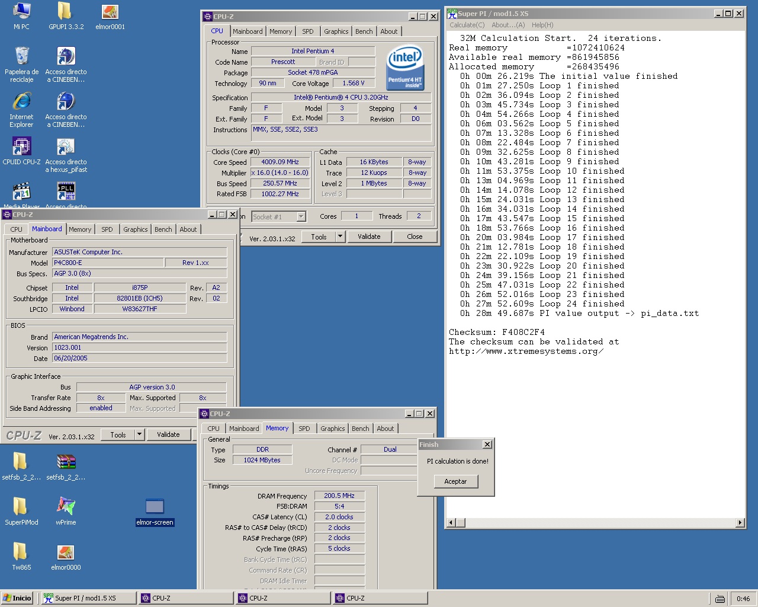This screenshot has height=607, width=758.
Task: Select CPU tab in the CPU-Z Mainboard window
Action: tap(17, 229)
